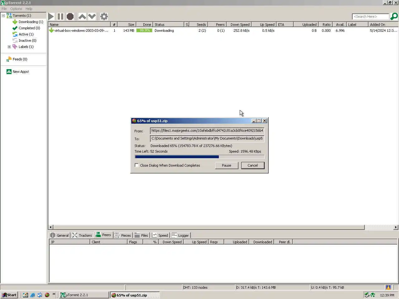The height and width of the screenshot is (299, 399).
Task: Click Cancel in the usp51.zip download dialog
Action: coord(253,165)
